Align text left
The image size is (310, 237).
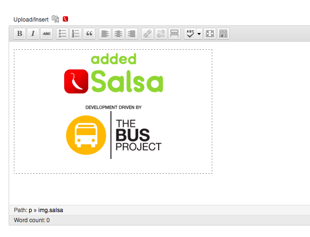click(x=105, y=34)
